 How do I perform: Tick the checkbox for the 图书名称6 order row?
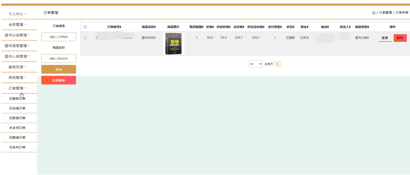pyautogui.click(x=85, y=38)
